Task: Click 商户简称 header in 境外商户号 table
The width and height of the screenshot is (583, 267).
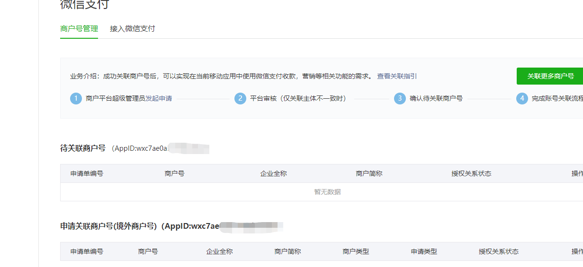Action: click(x=287, y=251)
